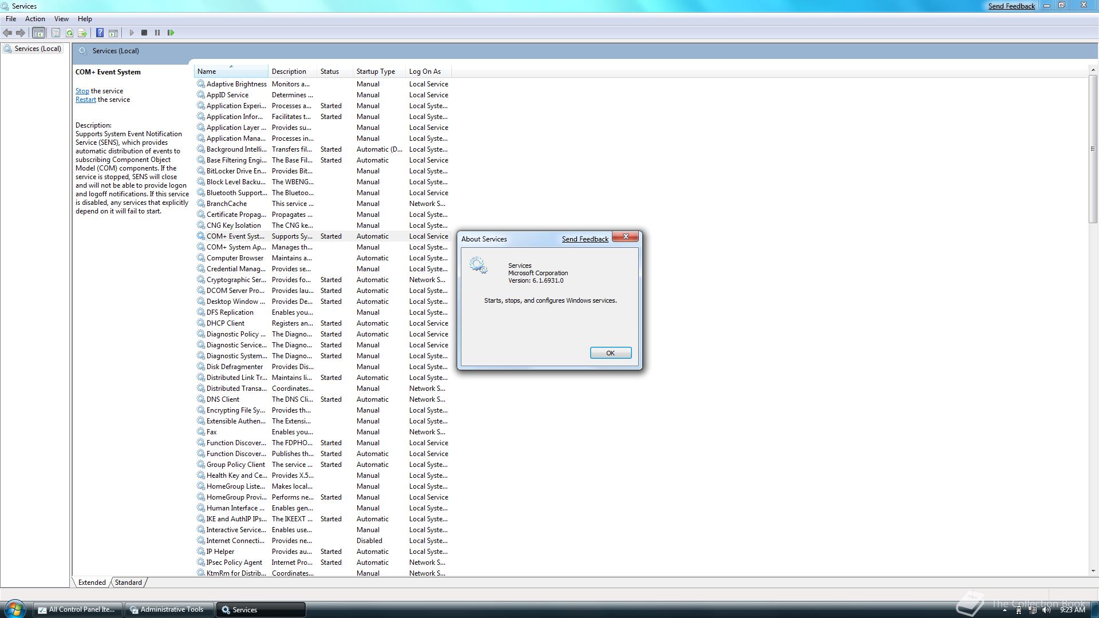Click the Export List toolbar icon
Screen dimensions: 1099x618
(82, 33)
